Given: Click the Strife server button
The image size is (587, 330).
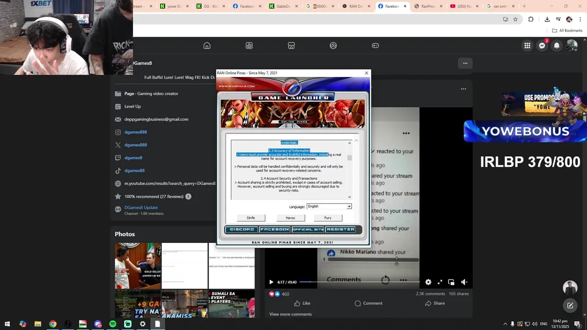Looking at the screenshot, I should coord(251,218).
